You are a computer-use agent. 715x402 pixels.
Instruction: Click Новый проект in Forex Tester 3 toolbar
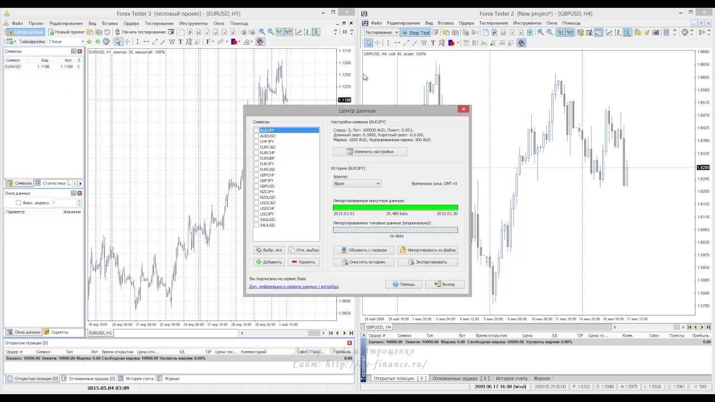click(66, 32)
